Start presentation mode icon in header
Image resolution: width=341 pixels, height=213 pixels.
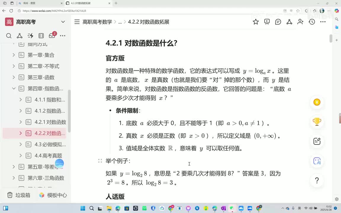(267, 22)
